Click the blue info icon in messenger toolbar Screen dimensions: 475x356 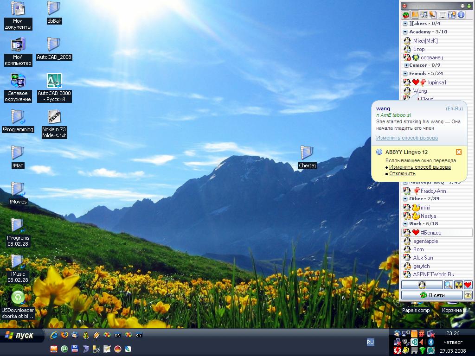pos(461,14)
